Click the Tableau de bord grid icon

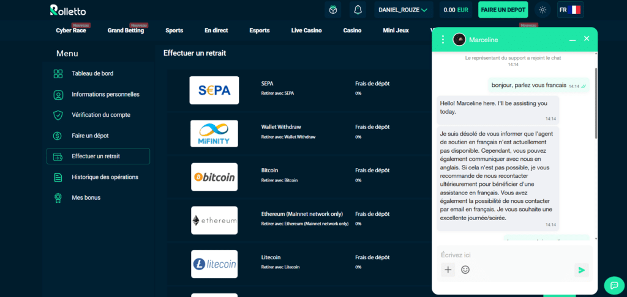pyautogui.click(x=58, y=74)
